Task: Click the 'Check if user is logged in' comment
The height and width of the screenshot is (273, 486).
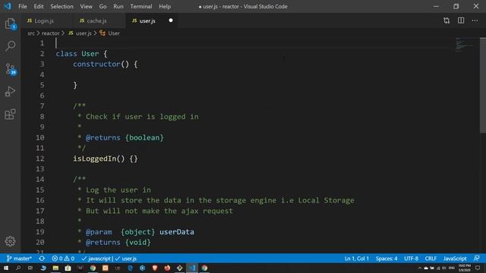Action: pos(142,117)
